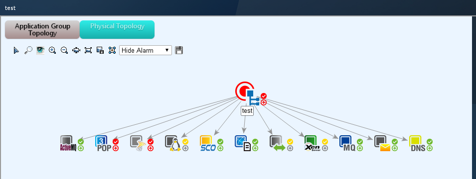Zoom in on the topology
476x179 pixels.
[x=52, y=50]
